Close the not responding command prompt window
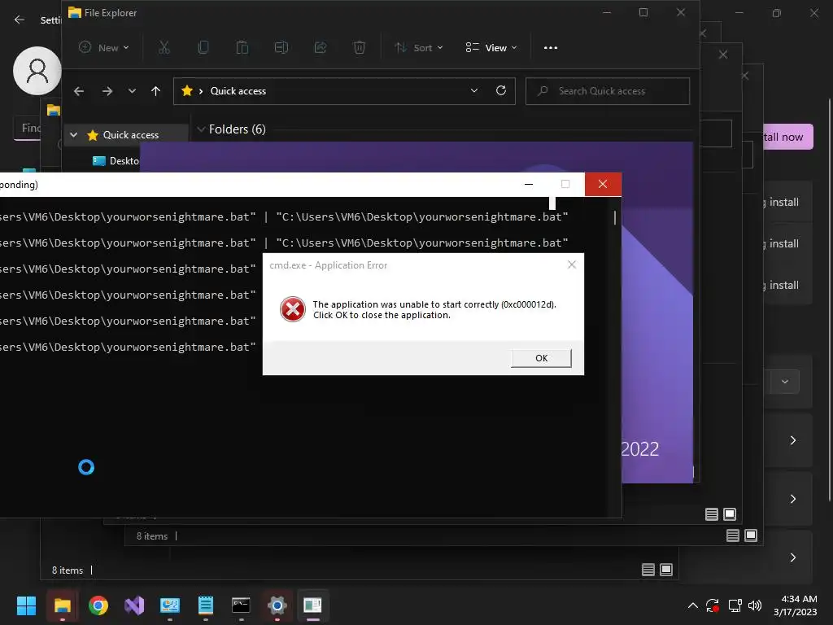The width and height of the screenshot is (833, 625). click(603, 185)
